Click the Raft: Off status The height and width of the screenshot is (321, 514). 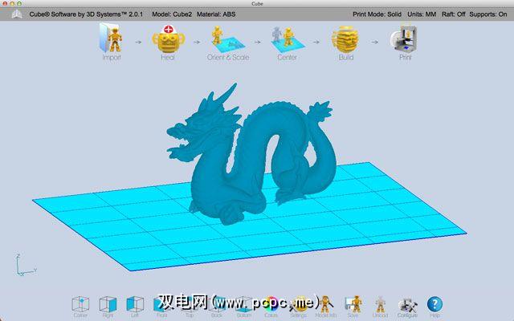[x=453, y=14]
